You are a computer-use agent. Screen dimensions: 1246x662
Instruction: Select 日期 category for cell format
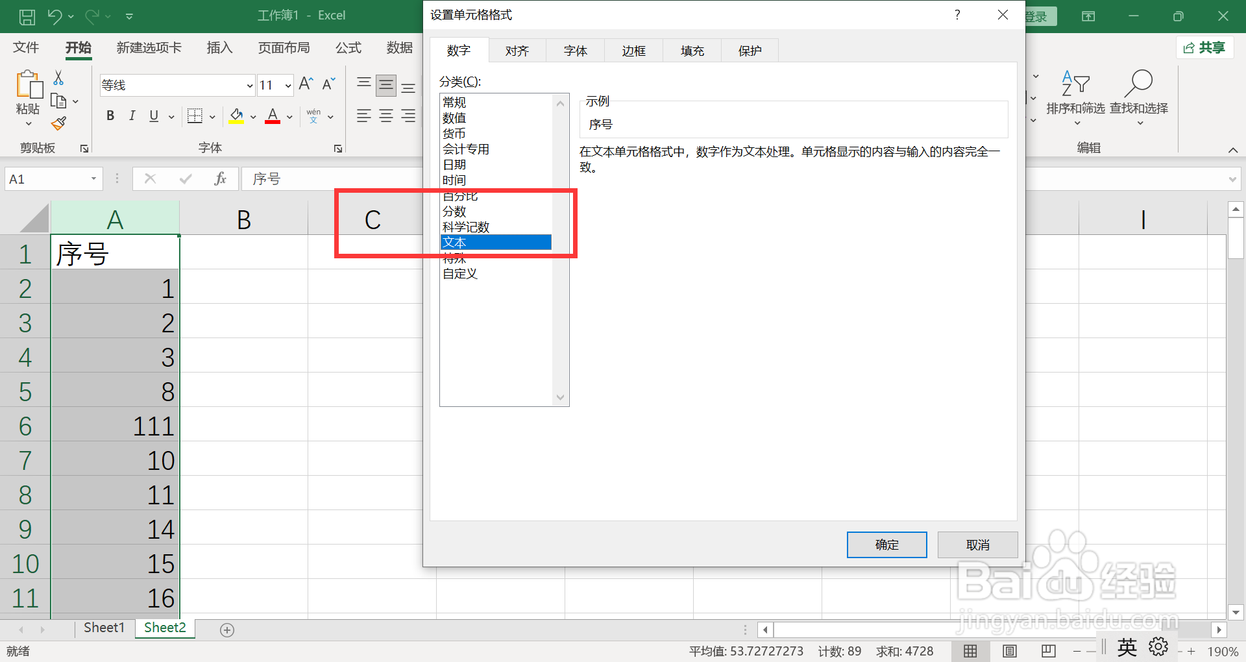454,164
